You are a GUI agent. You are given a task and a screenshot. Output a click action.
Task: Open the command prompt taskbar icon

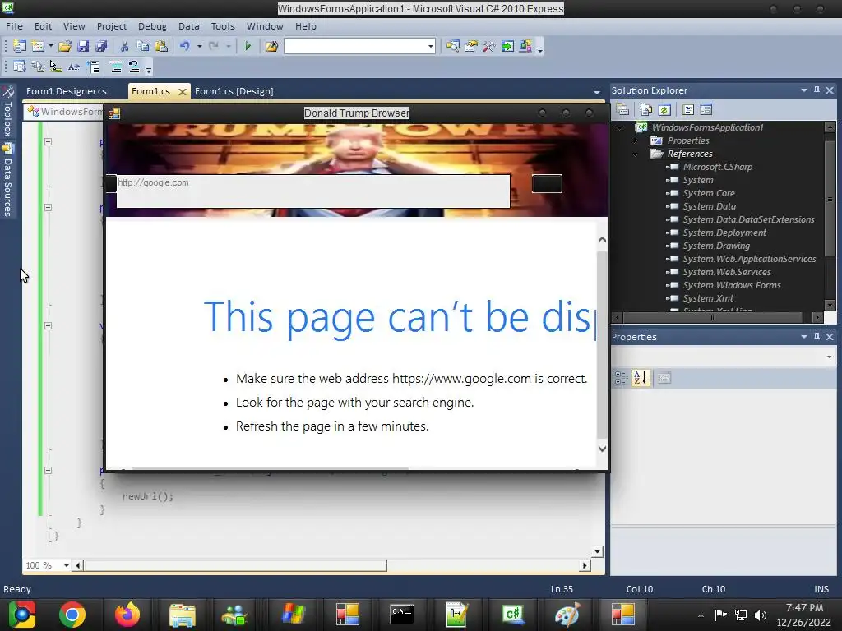point(401,615)
